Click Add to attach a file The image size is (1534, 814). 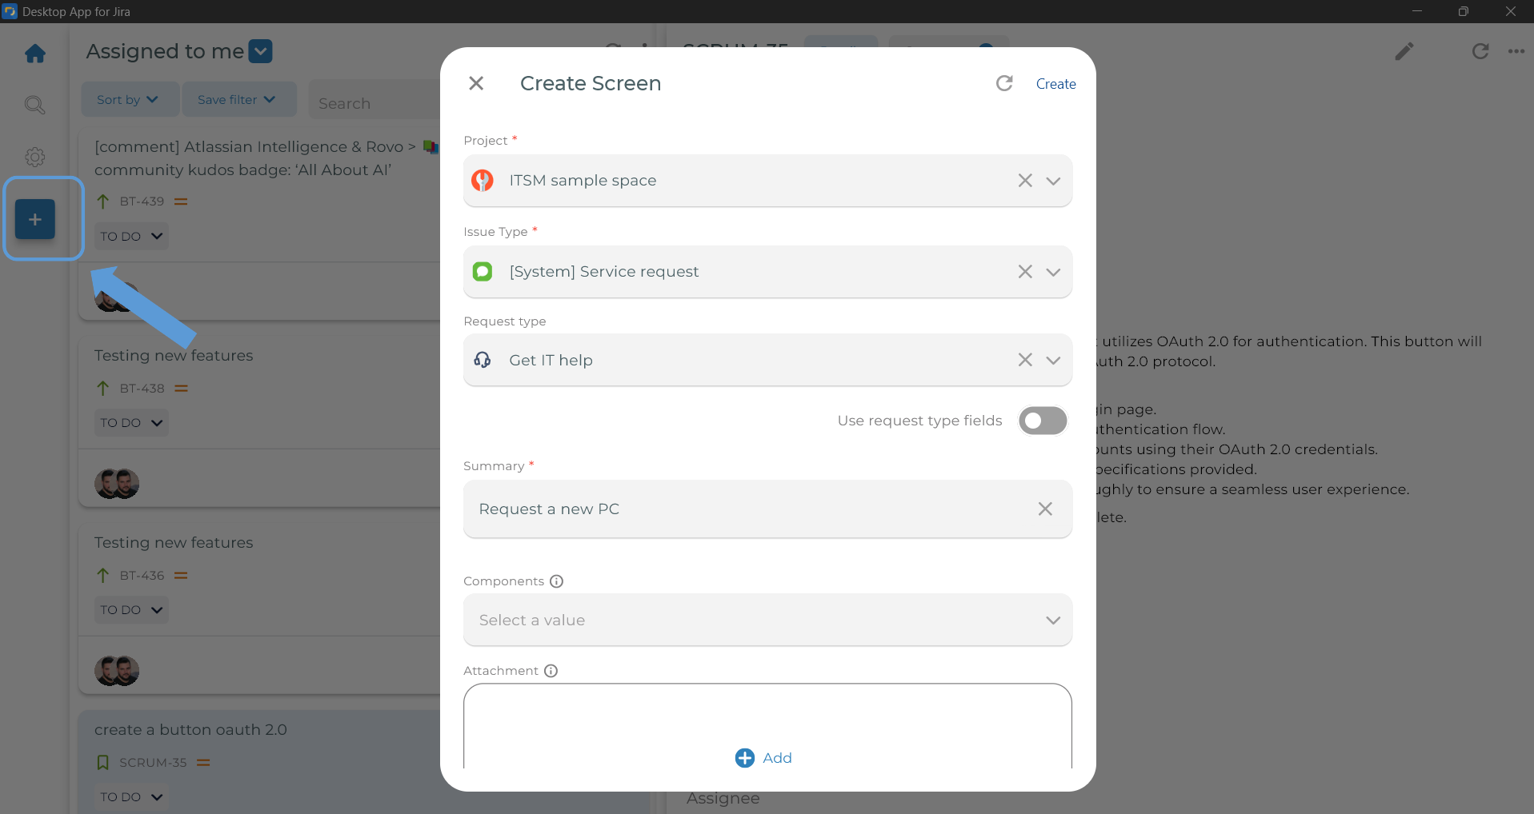coord(764,758)
